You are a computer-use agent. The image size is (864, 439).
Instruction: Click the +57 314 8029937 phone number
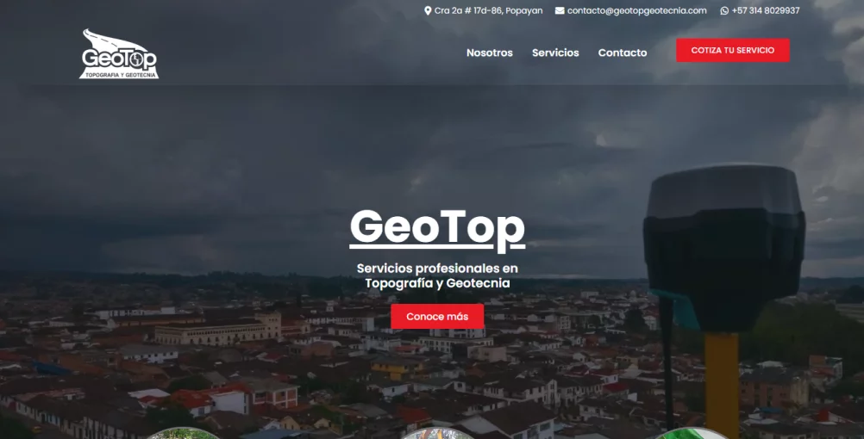pyautogui.click(x=766, y=10)
